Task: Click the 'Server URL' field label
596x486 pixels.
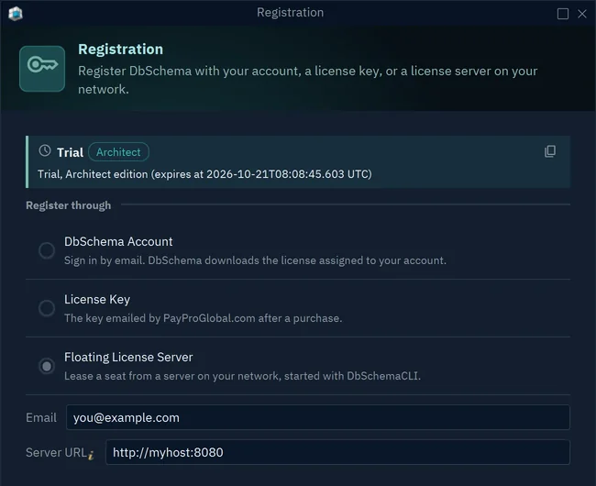Action: click(x=56, y=452)
